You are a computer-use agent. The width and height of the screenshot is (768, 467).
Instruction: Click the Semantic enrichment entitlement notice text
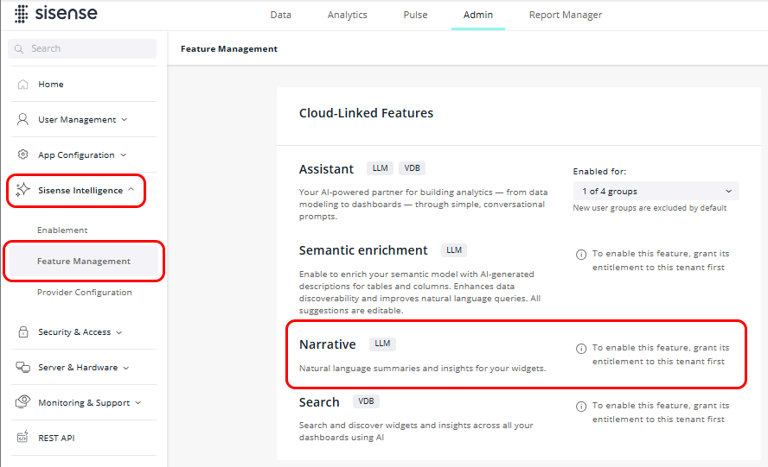point(660,261)
